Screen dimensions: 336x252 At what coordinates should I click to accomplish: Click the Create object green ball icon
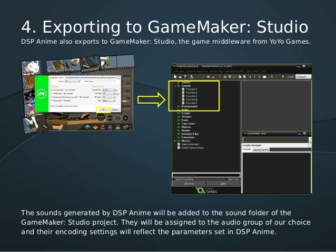coord(260,77)
